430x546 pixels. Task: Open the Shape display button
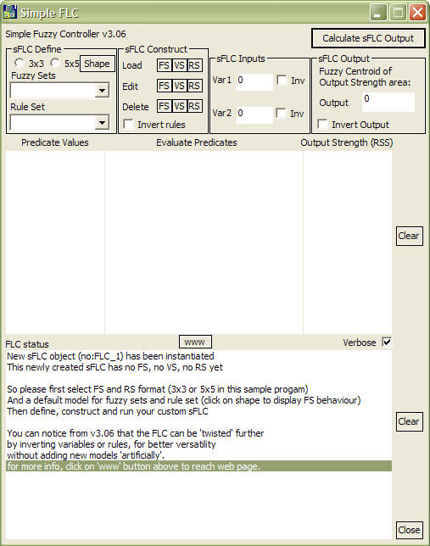pos(98,64)
